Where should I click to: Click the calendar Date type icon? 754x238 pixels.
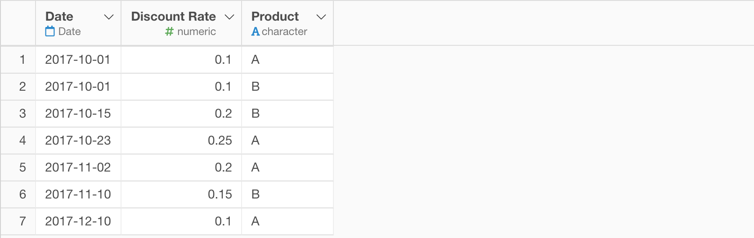pos(50,31)
